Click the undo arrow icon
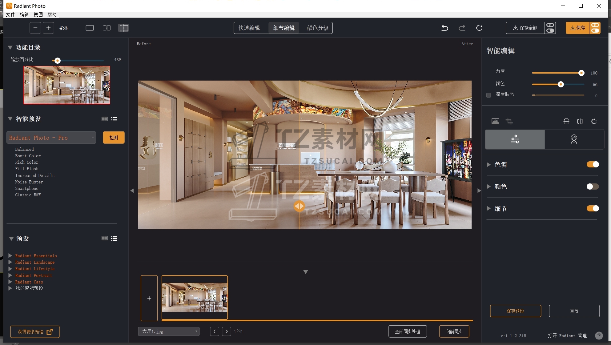This screenshot has width=611, height=345. [x=444, y=28]
